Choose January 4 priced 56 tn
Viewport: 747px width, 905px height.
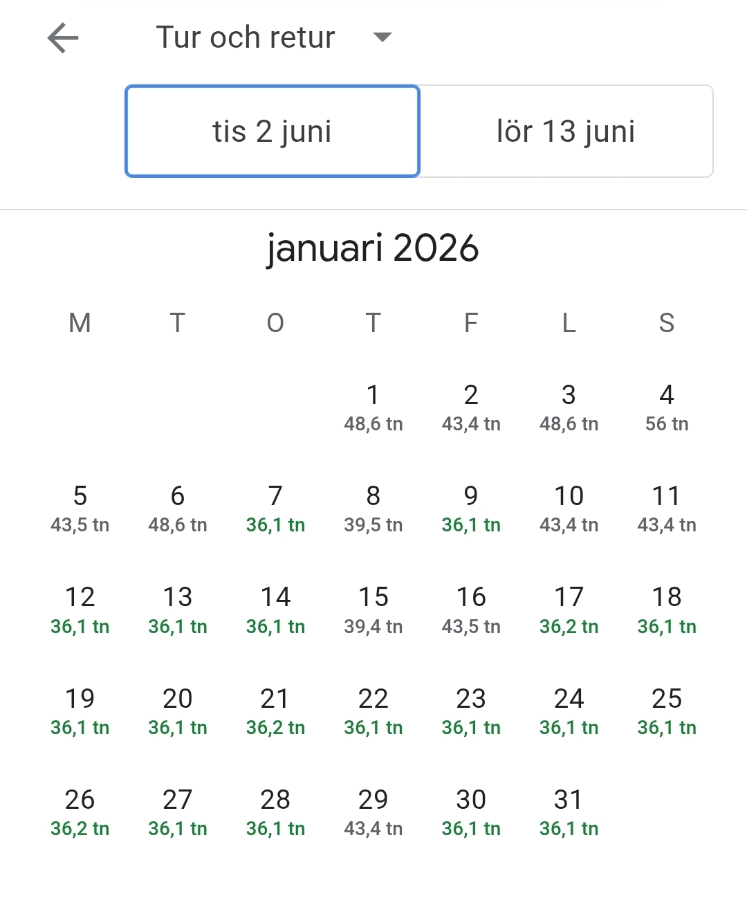[x=667, y=408]
